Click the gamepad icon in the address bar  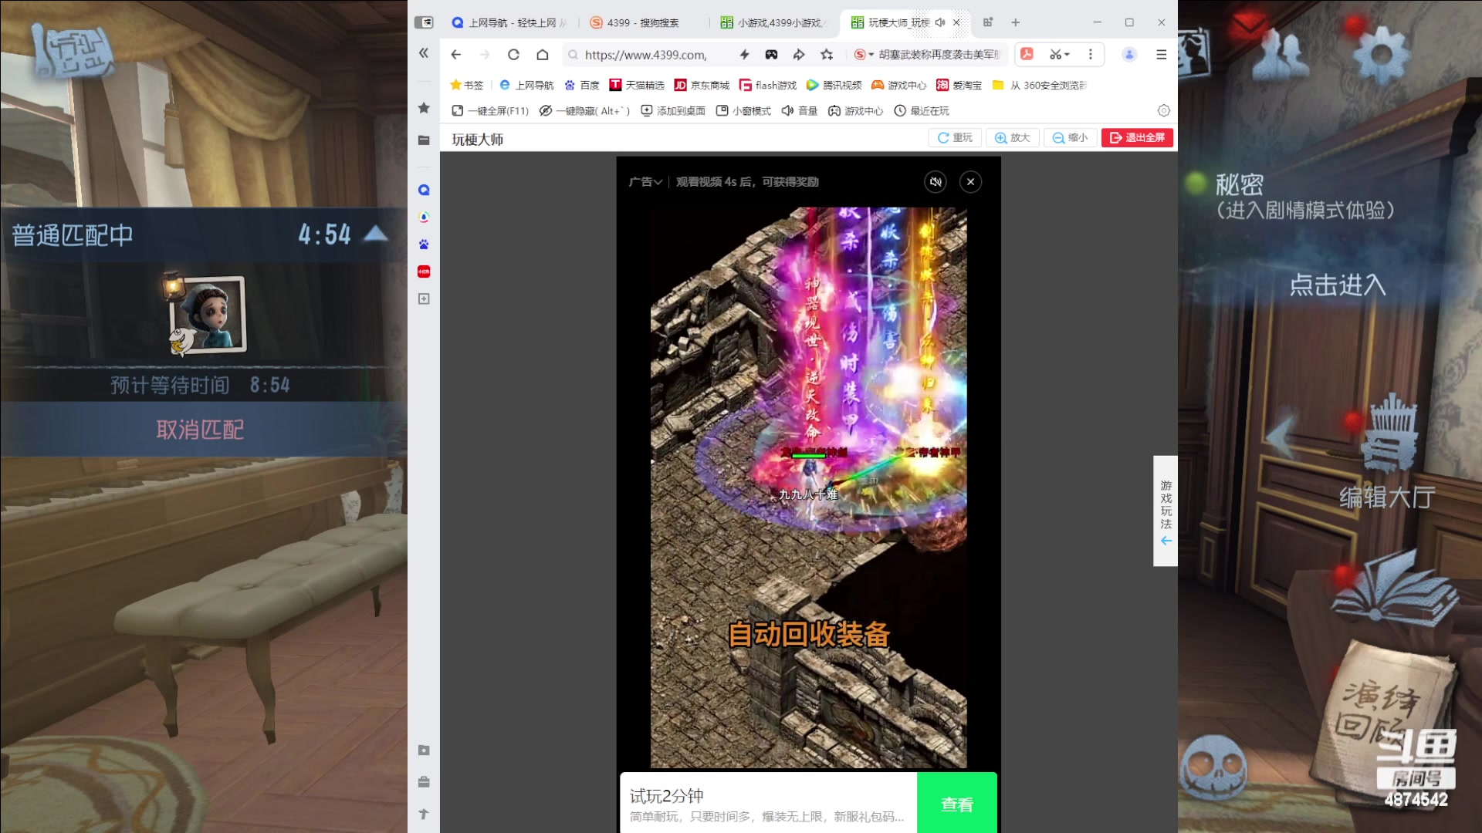pyautogui.click(x=771, y=55)
